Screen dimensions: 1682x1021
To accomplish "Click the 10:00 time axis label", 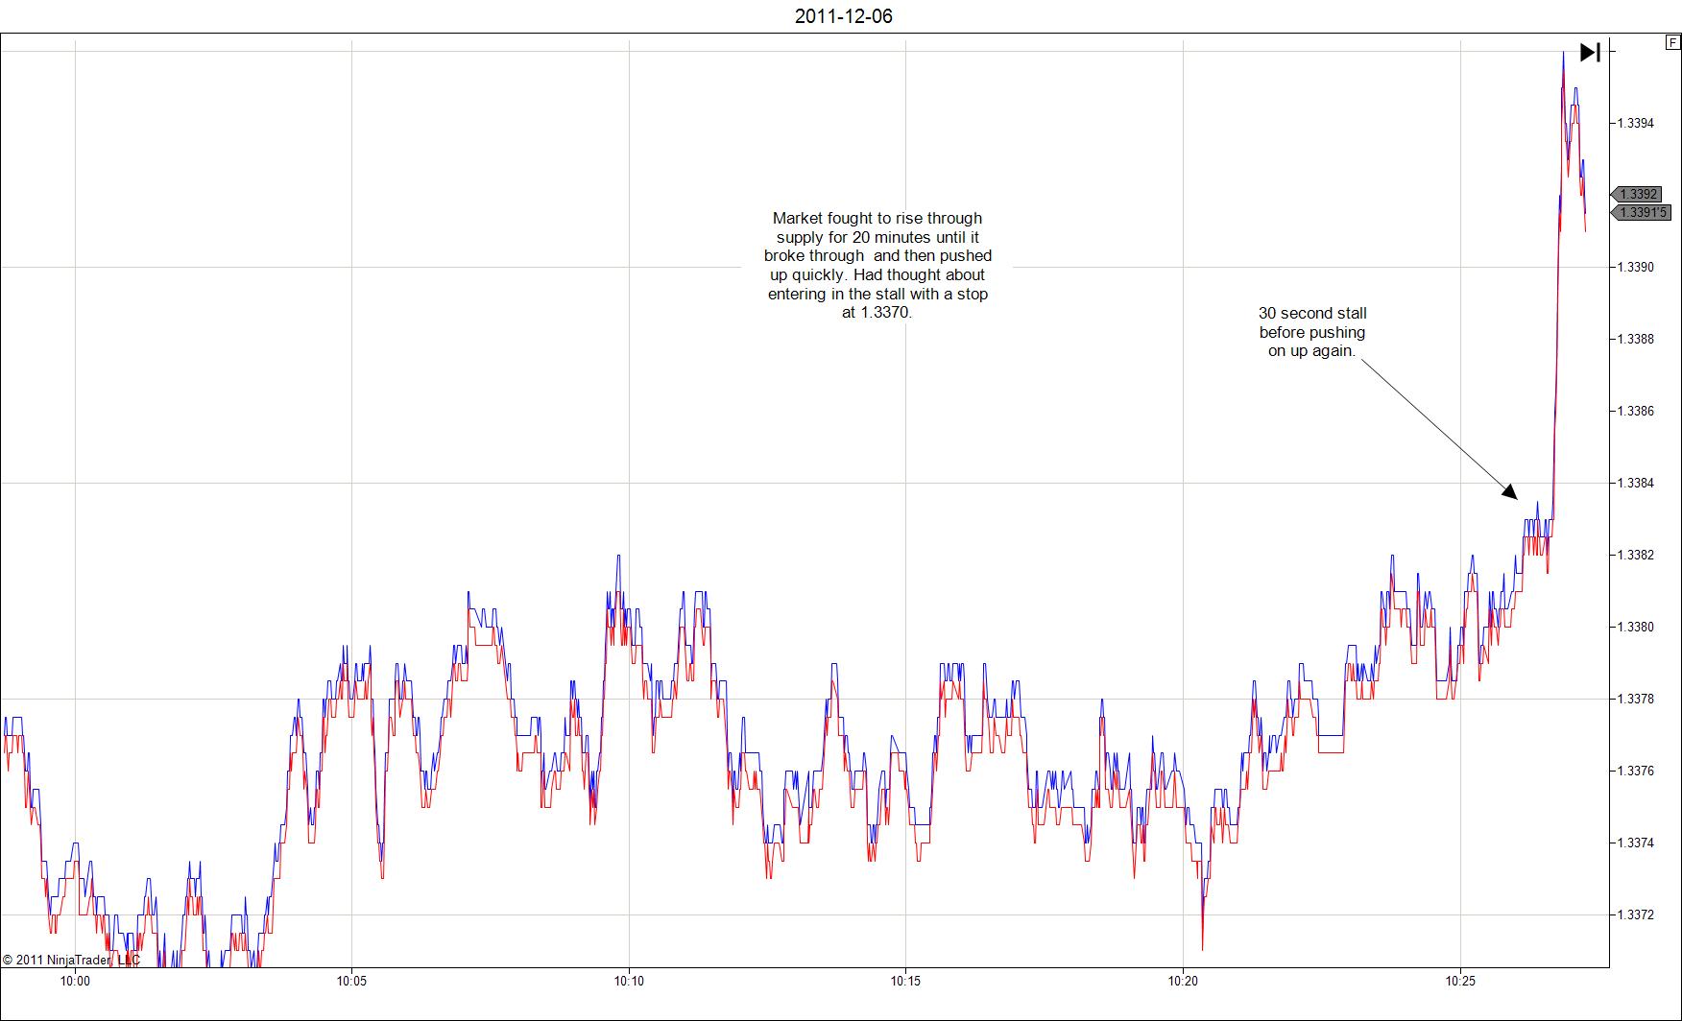I will pyautogui.click(x=75, y=981).
